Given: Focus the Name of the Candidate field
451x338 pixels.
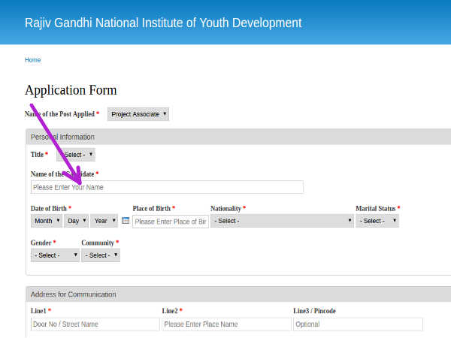Looking at the screenshot, I should point(167,187).
